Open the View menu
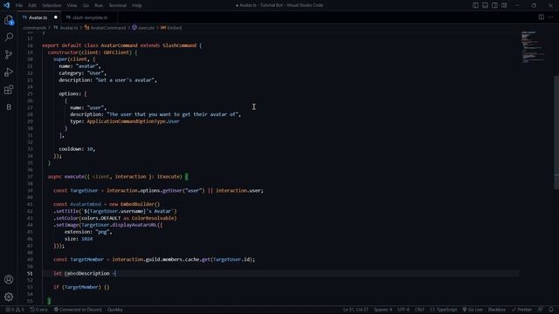559x314 pixels. point(72,5)
